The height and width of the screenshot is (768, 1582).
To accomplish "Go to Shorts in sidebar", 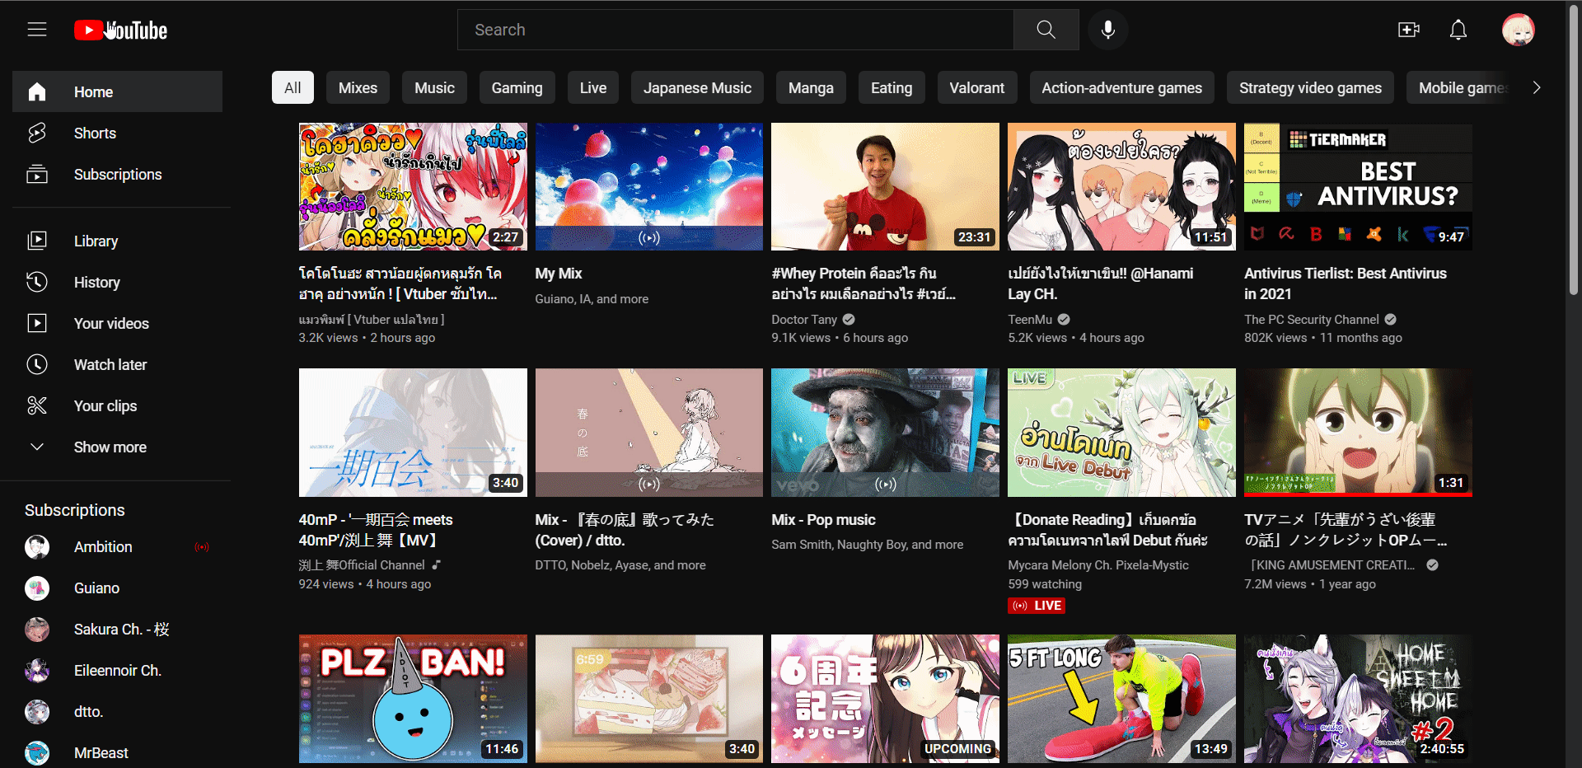I will 95,133.
